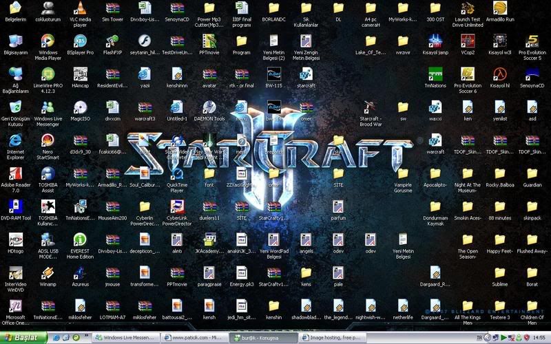Switch to Windows Live Messenger taskbar button
The image size is (551, 344).
click(125, 338)
